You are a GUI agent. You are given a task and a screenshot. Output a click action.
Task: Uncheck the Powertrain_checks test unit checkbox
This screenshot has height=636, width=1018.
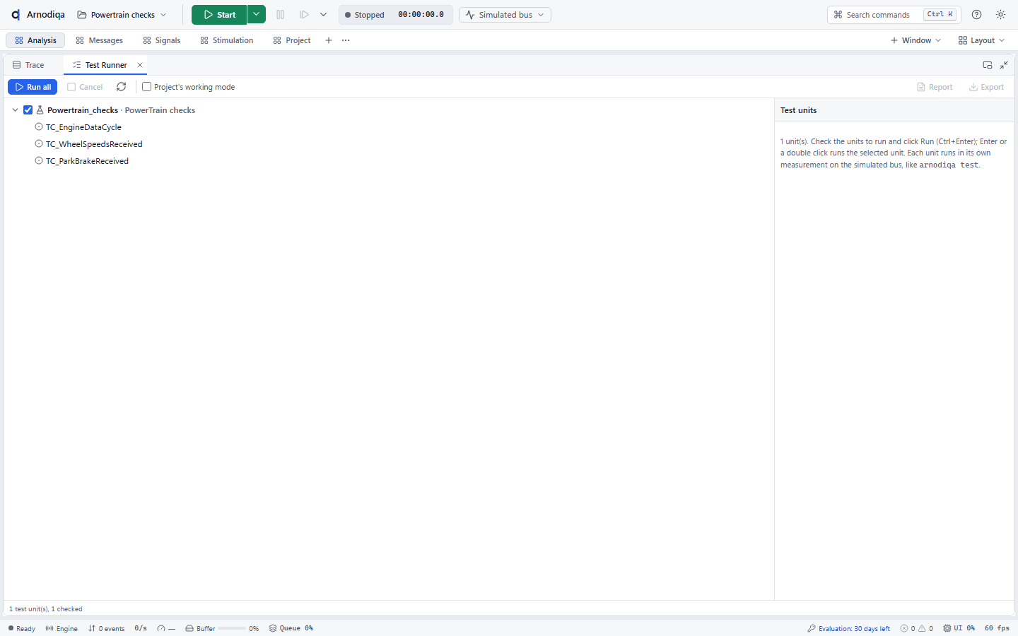coord(28,110)
